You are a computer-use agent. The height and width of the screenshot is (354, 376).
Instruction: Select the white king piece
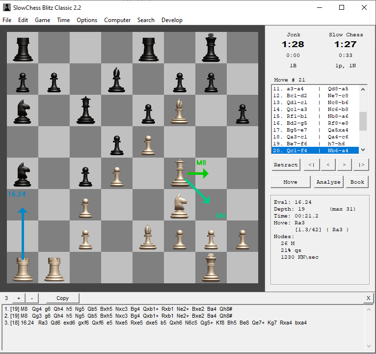(x=211, y=267)
